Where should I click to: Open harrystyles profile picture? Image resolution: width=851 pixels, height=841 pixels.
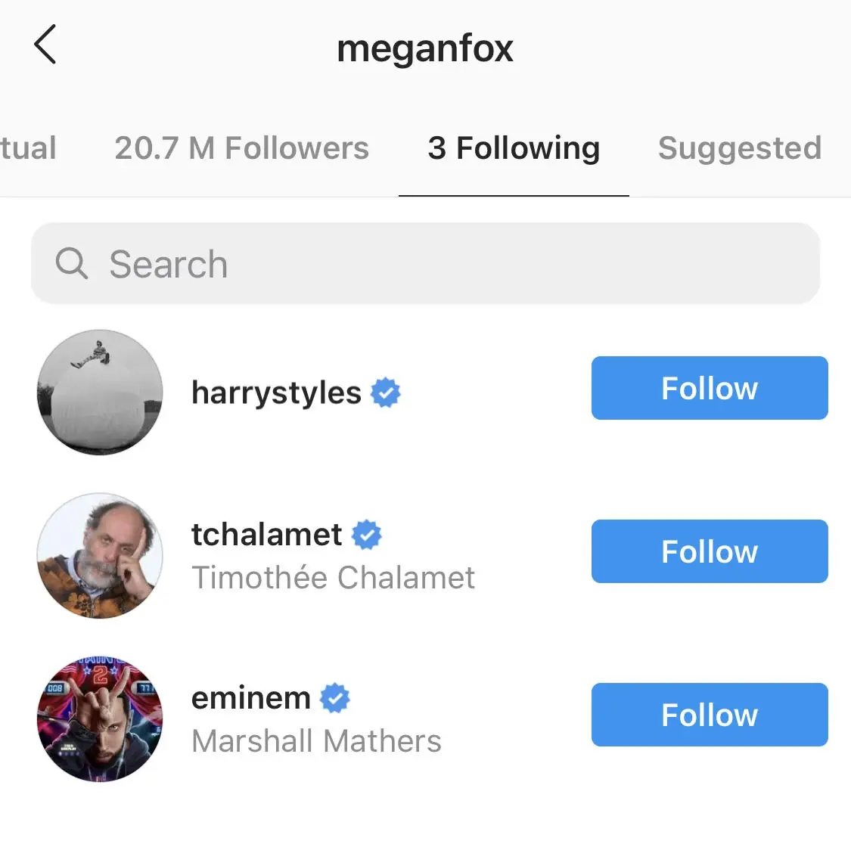(99, 393)
